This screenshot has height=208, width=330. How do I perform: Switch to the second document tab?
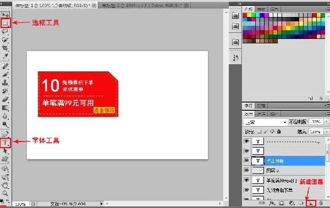(145, 5)
